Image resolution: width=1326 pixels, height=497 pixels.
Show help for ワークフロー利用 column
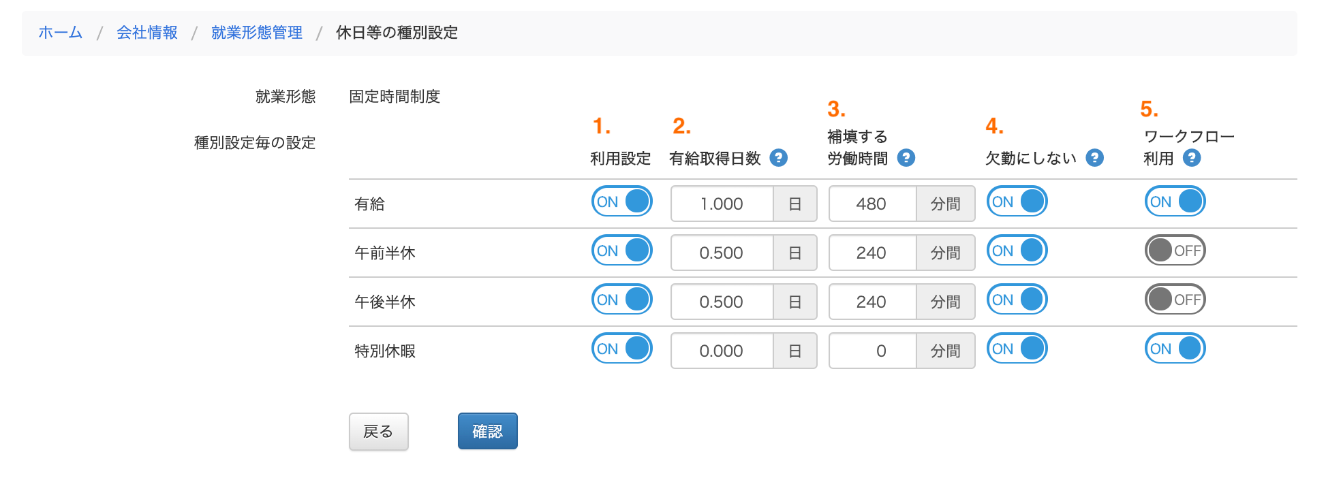[x=1192, y=158]
